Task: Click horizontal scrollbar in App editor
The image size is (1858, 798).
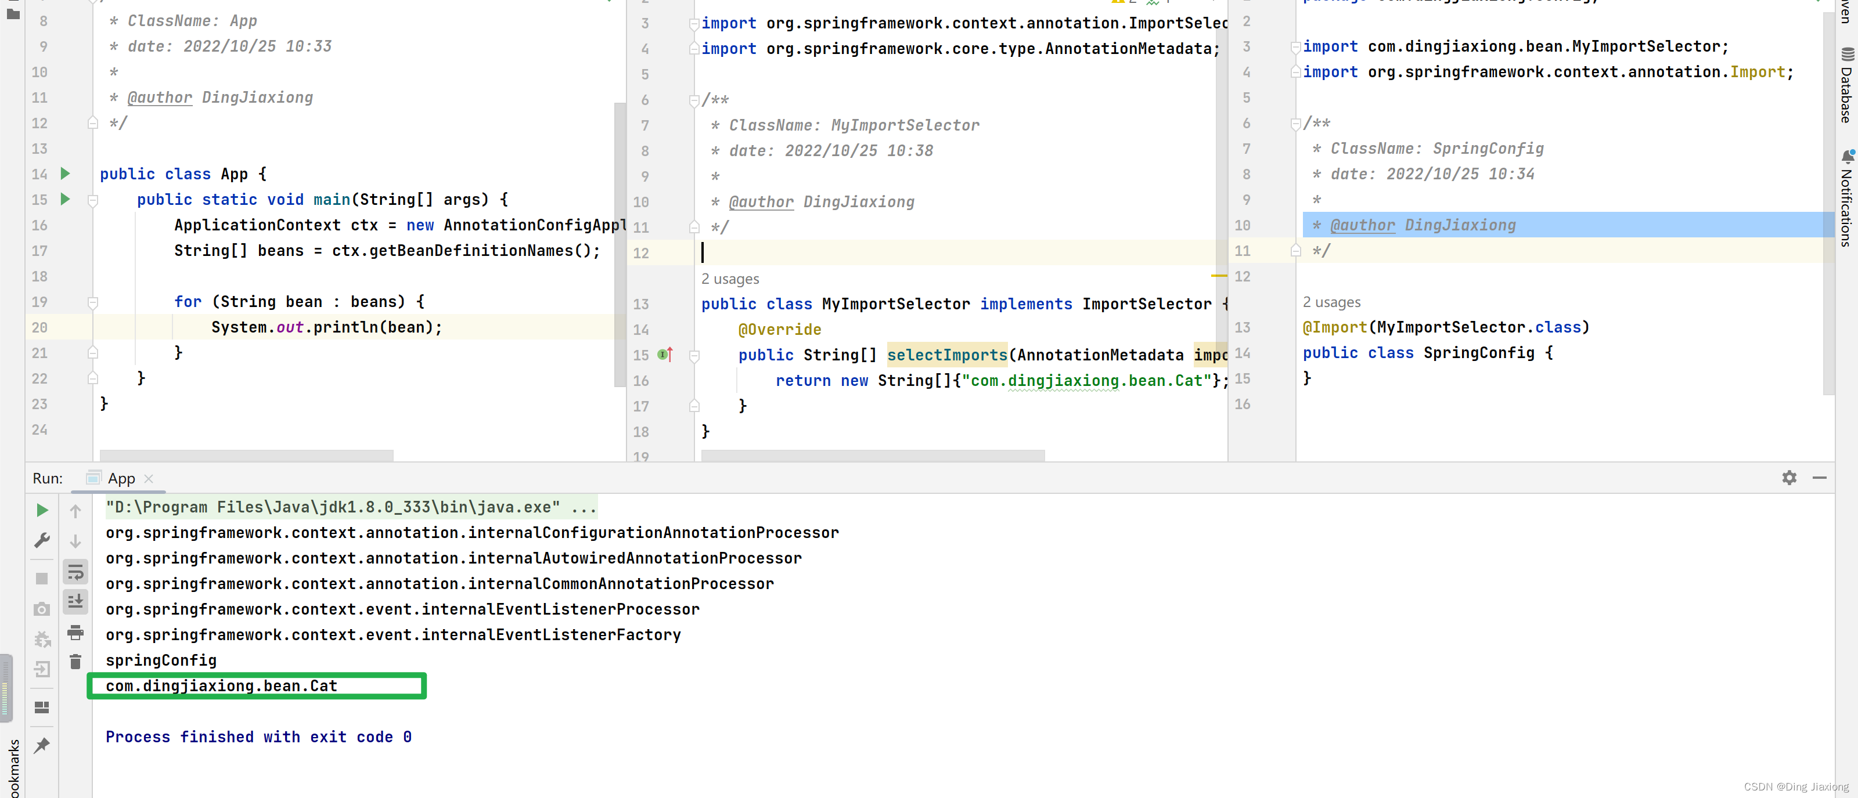Action: pos(246,456)
